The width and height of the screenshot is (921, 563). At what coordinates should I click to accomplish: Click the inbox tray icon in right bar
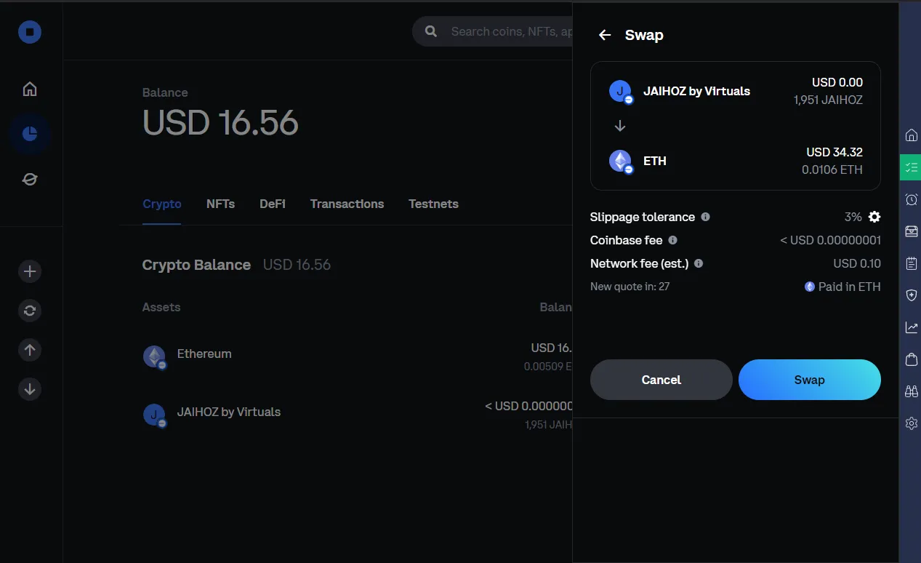click(x=911, y=231)
